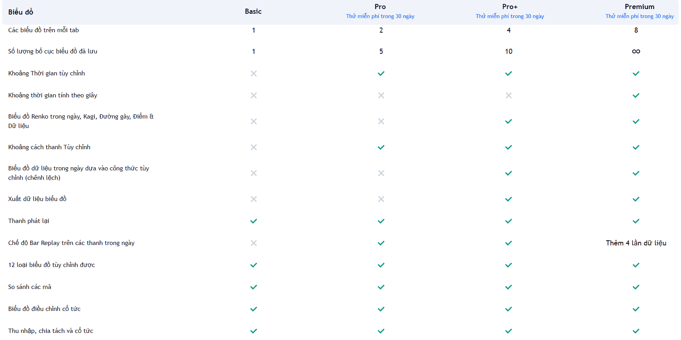Click Pro checkmark for Bar Replay row

click(381, 243)
